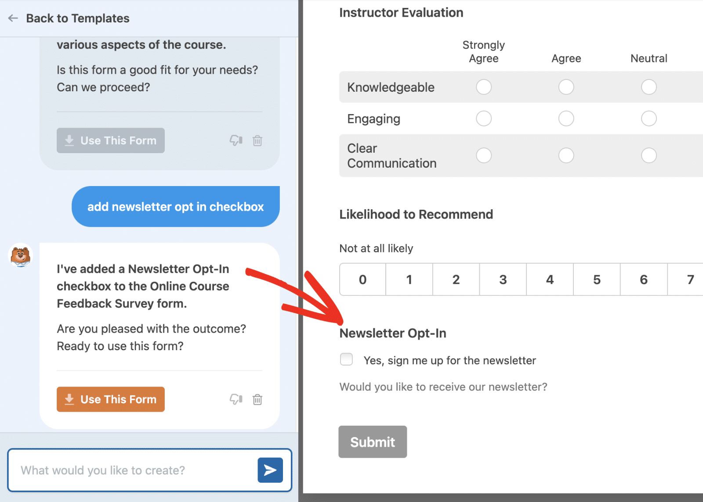703x502 pixels.
Task: Select Strongly Agree for Knowledgeable
Action: click(x=484, y=87)
